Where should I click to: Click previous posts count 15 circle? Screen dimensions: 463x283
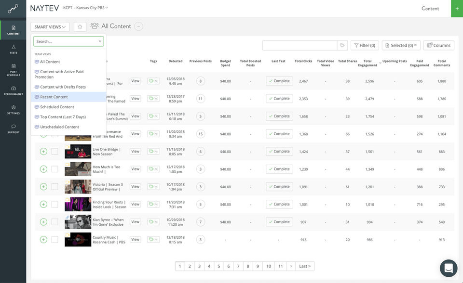(201, 134)
